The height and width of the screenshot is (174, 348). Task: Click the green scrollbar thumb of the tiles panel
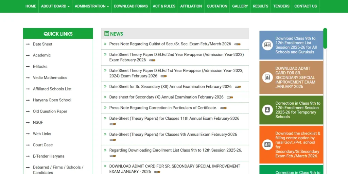click(325, 38)
